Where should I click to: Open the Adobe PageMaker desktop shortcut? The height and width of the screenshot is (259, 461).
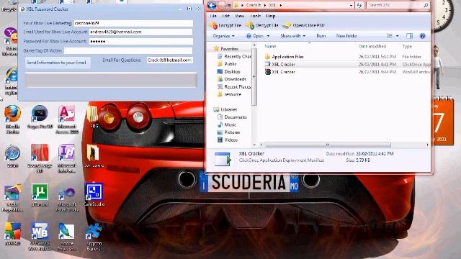pos(12,198)
